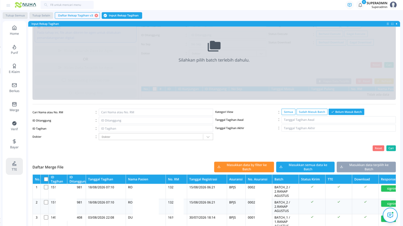Open the notification bell
The width and height of the screenshot is (403, 226).
(360, 5)
